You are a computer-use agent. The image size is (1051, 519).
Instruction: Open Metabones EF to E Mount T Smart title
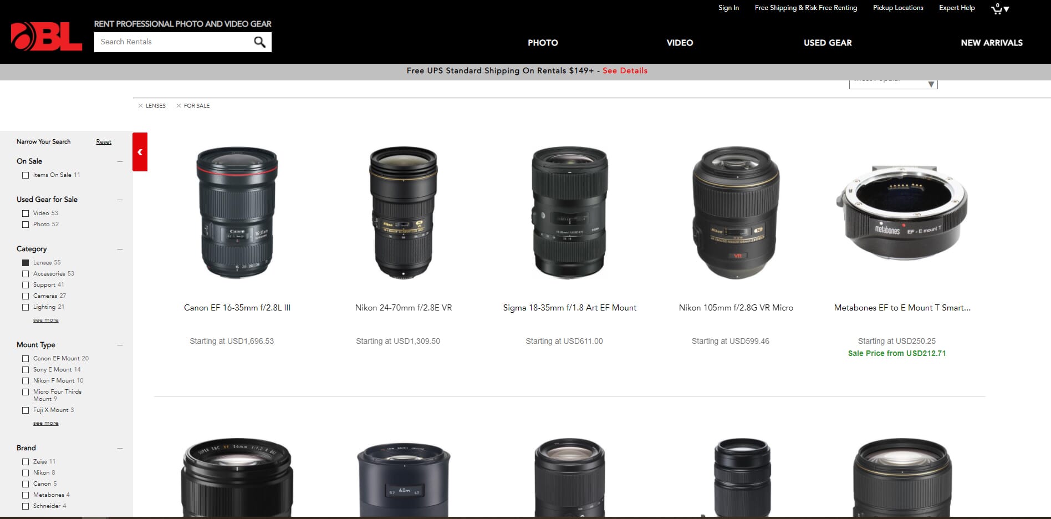tap(902, 308)
